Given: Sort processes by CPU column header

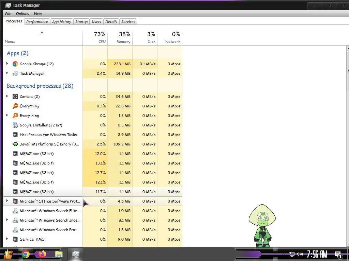Looking at the screenshot, I should click(95, 37).
